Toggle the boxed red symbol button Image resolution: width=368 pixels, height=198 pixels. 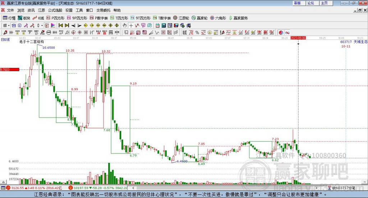point(46,26)
